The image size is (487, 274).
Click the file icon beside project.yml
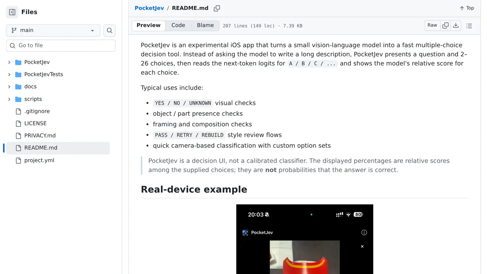18,160
